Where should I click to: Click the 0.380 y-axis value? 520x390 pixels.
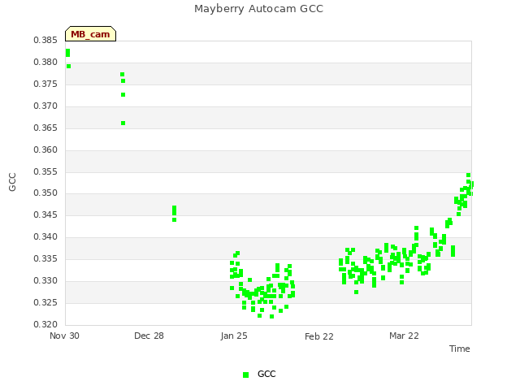click(x=45, y=63)
